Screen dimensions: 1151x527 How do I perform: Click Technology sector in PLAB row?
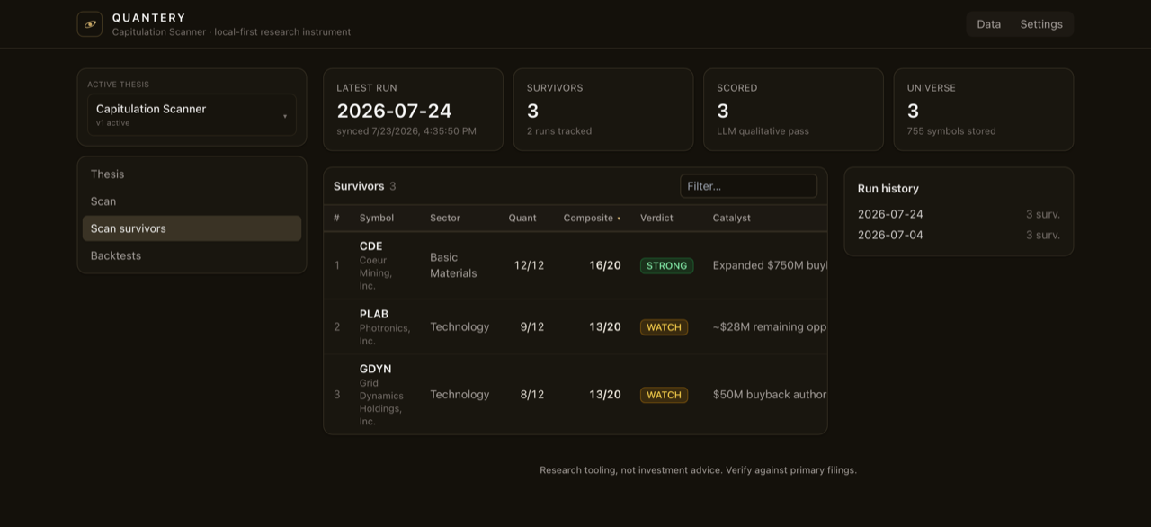(x=460, y=326)
